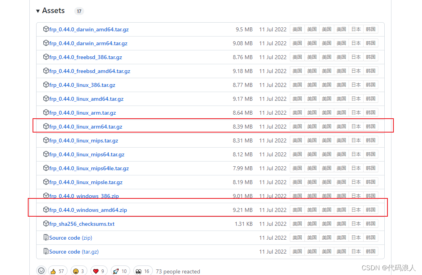Screen dimensions: 422x275
Task: Click the package icon for linux_arm64.tar.gz
Action: coord(46,126)
